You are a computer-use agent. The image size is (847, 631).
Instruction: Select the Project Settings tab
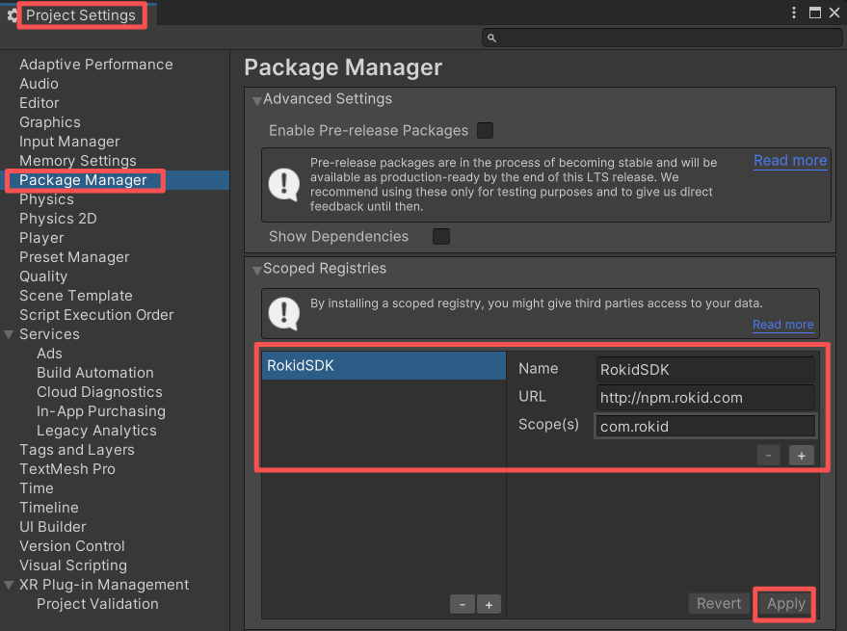pyautogui.click(x=81, y=15)
